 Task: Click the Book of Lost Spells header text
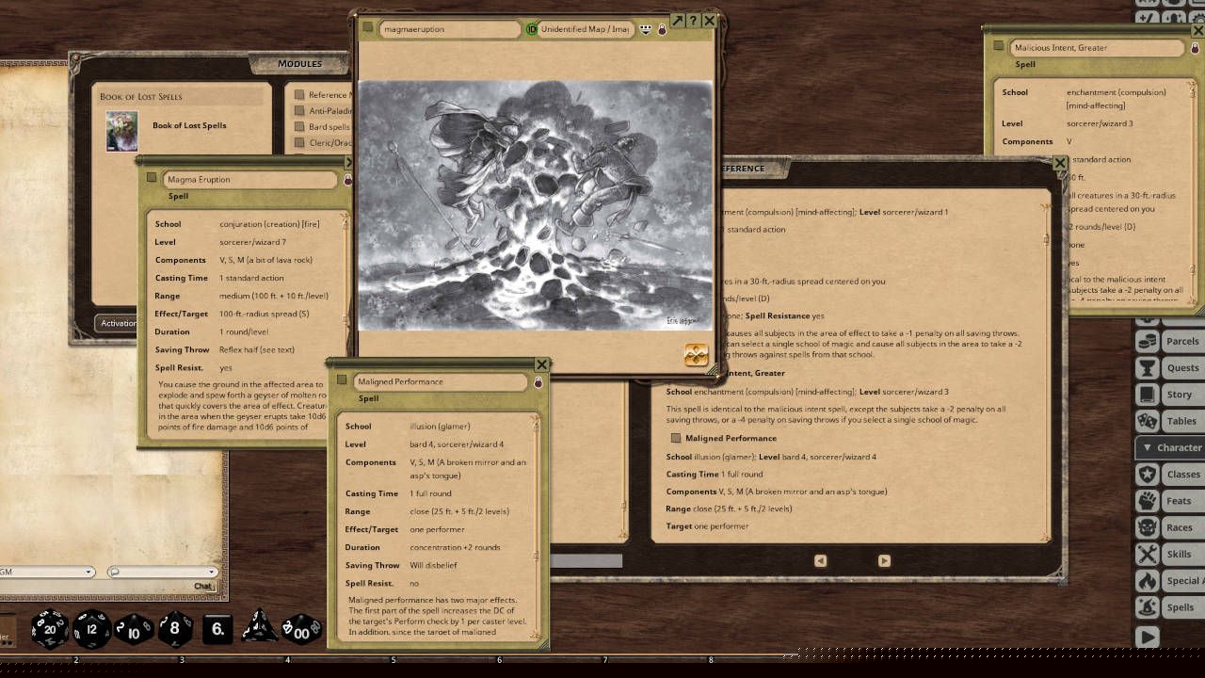coord(141,96)
